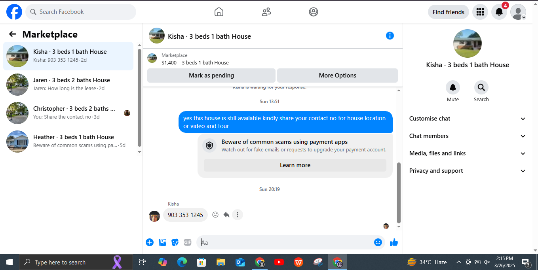Expand Privacy and support section
The height and width of the screenshot is (270, 538).
[x=468, y=171]
